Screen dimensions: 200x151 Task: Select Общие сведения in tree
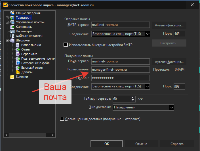tap(28, 13)
